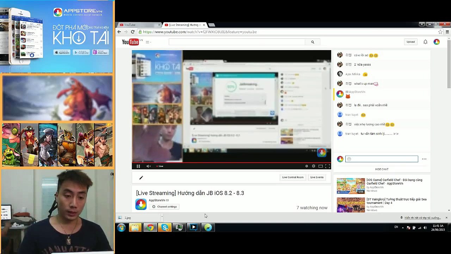Viewport: 451px width, 254px height.
Task: Go back in Chrome
Action: (119, 32)
